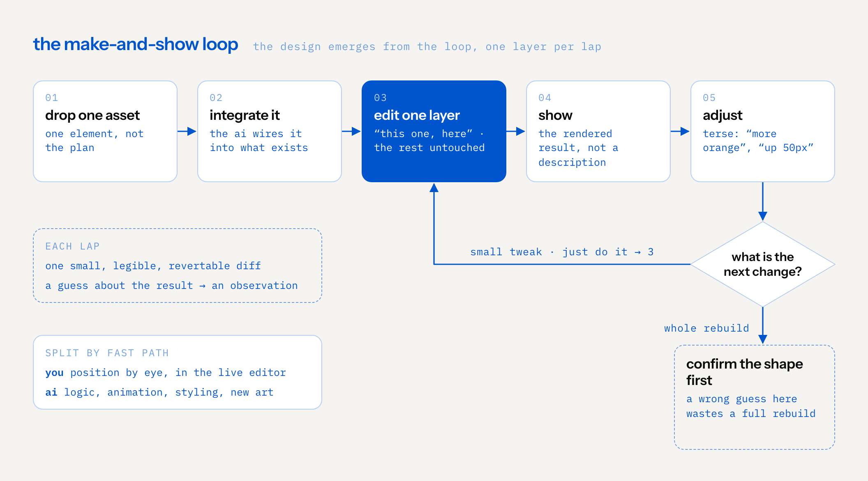Click the 'EACH LAP' label
868x481 pixels.
point(72,246)
